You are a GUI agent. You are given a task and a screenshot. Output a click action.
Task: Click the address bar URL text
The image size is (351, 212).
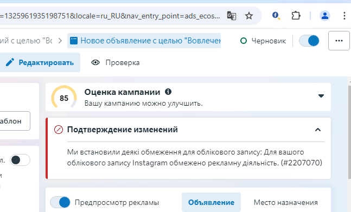point(110,16)
